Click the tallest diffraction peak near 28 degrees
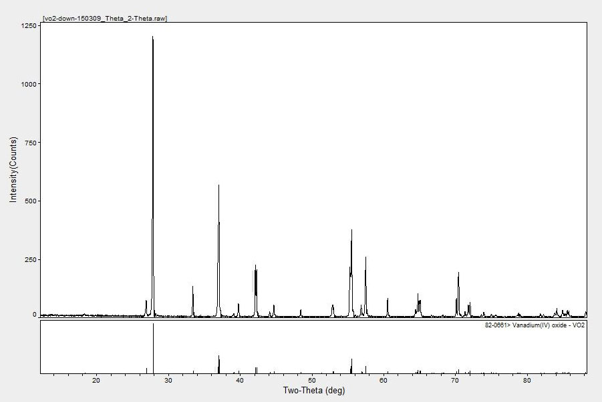 153,176
